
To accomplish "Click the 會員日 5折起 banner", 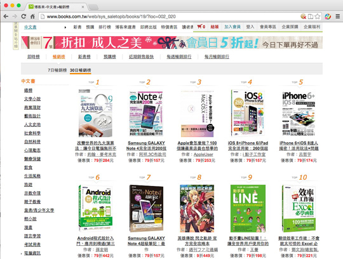I will [x=171, y=43].
